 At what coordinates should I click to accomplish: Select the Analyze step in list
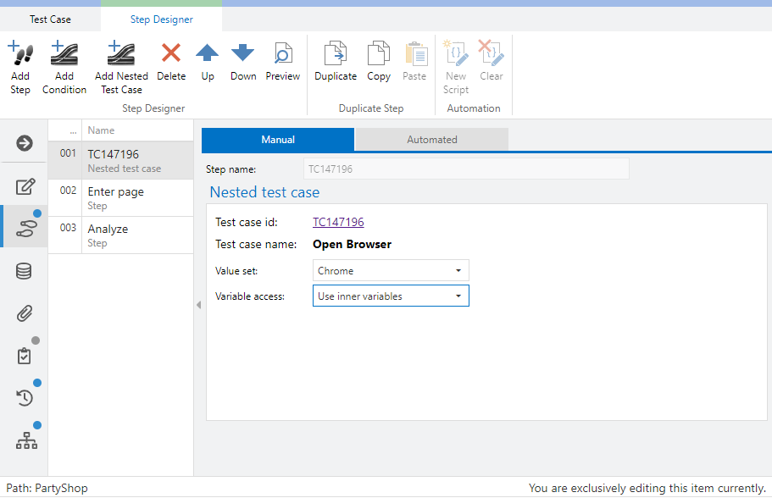[108, 235]
